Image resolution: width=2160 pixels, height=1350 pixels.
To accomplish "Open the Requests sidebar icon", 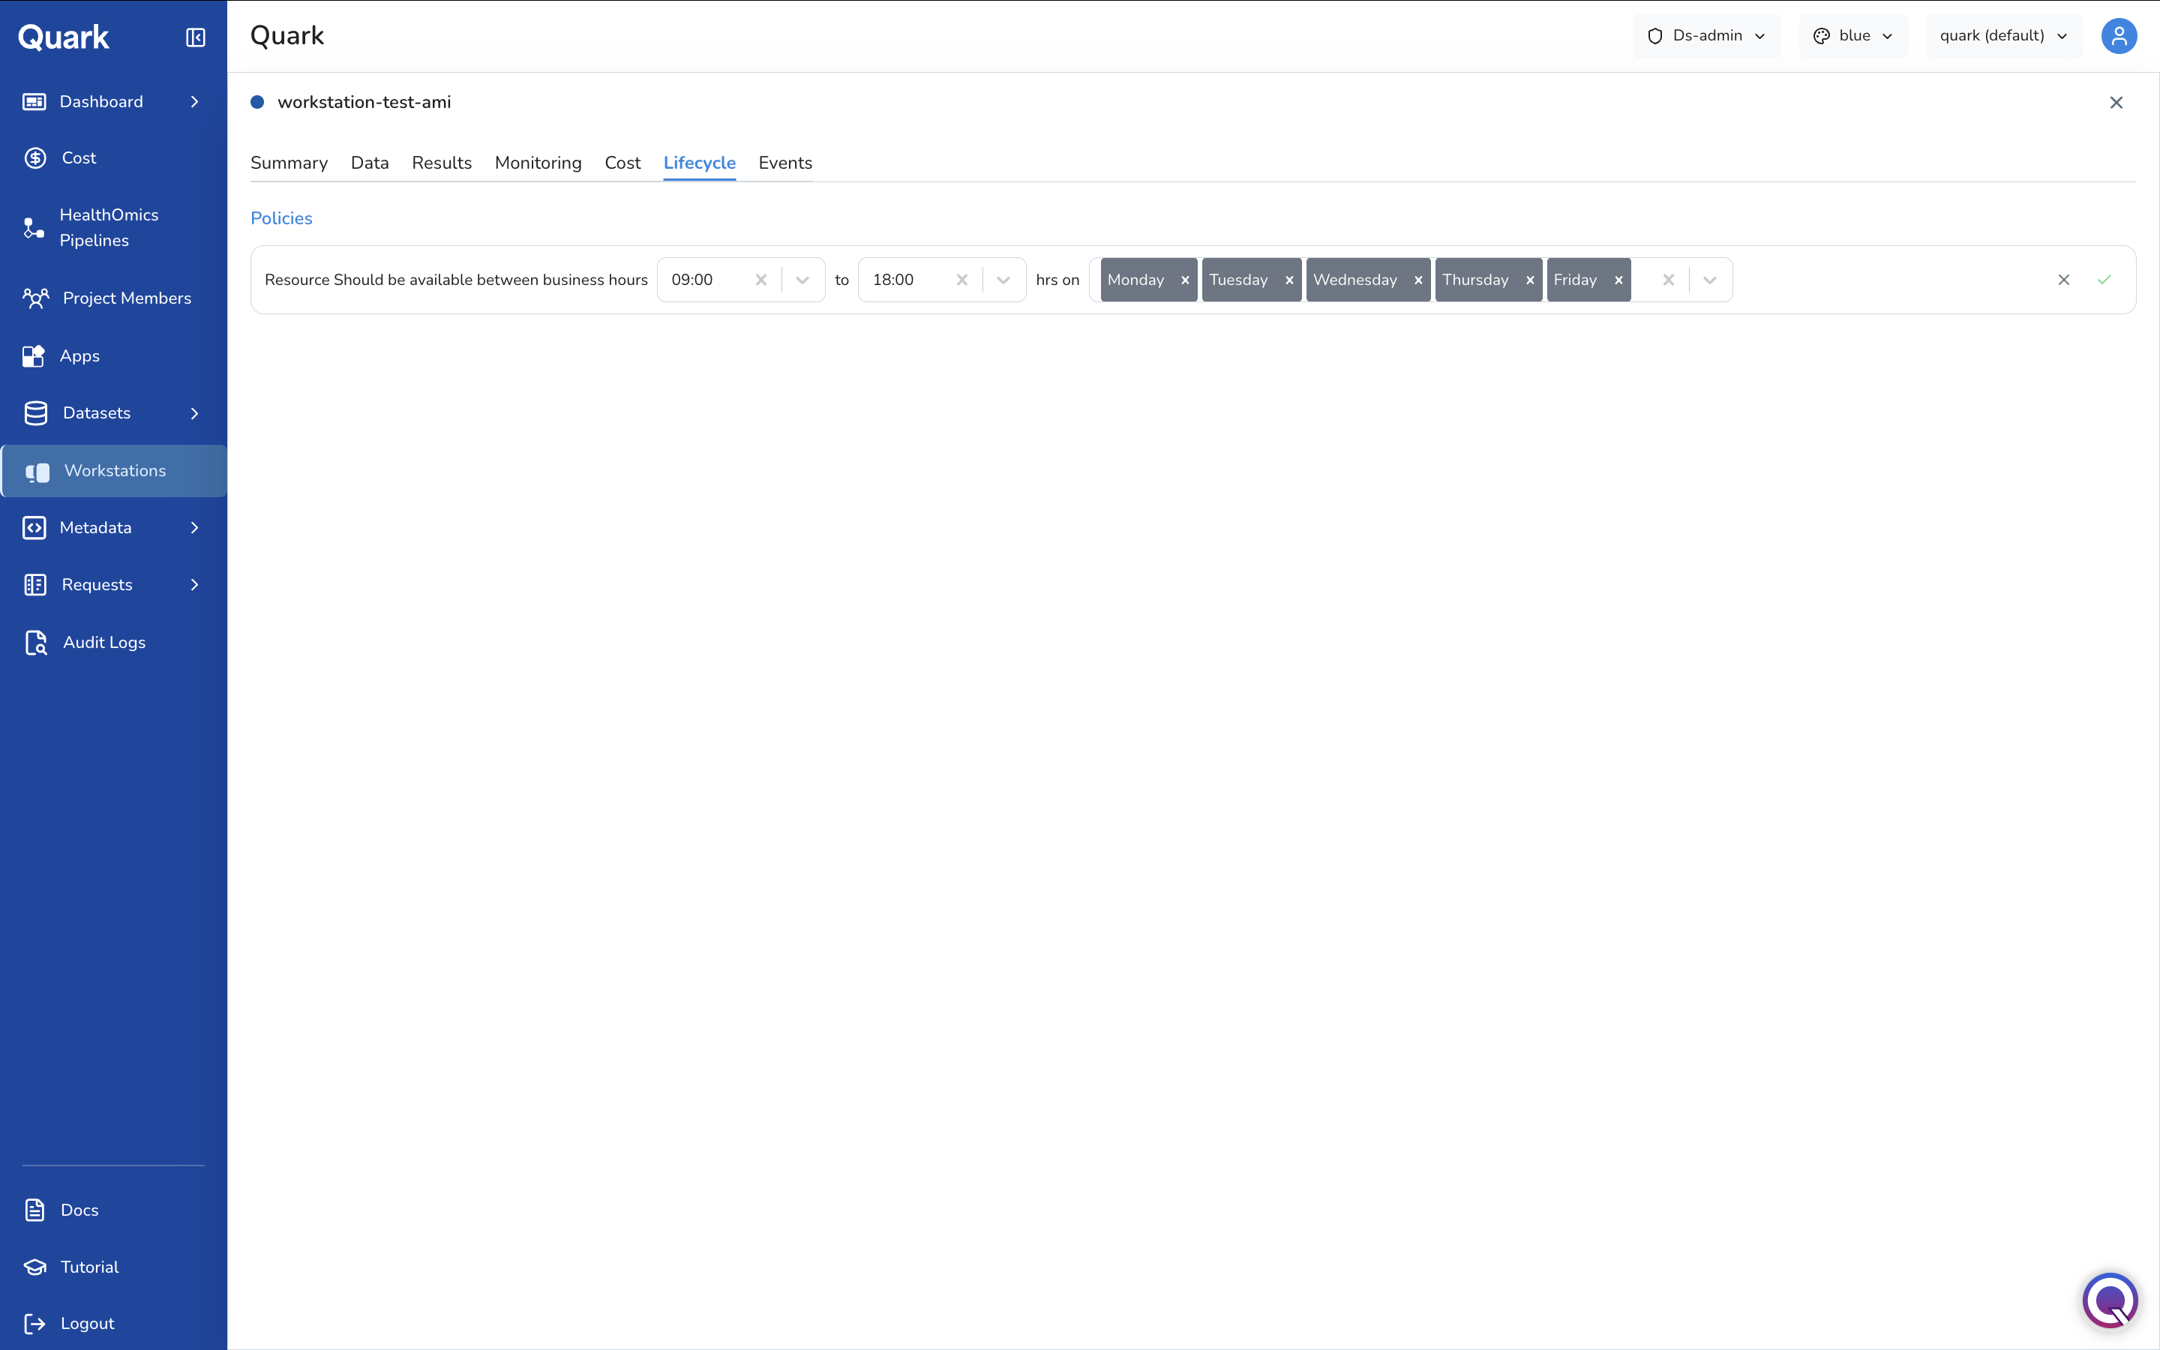I will 34,585.
